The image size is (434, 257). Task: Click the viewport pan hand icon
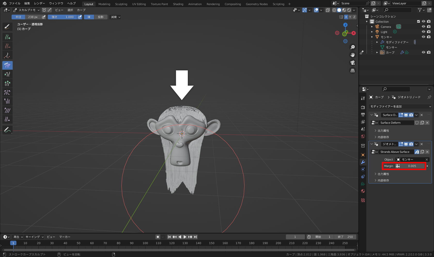(x=353, y=55)
